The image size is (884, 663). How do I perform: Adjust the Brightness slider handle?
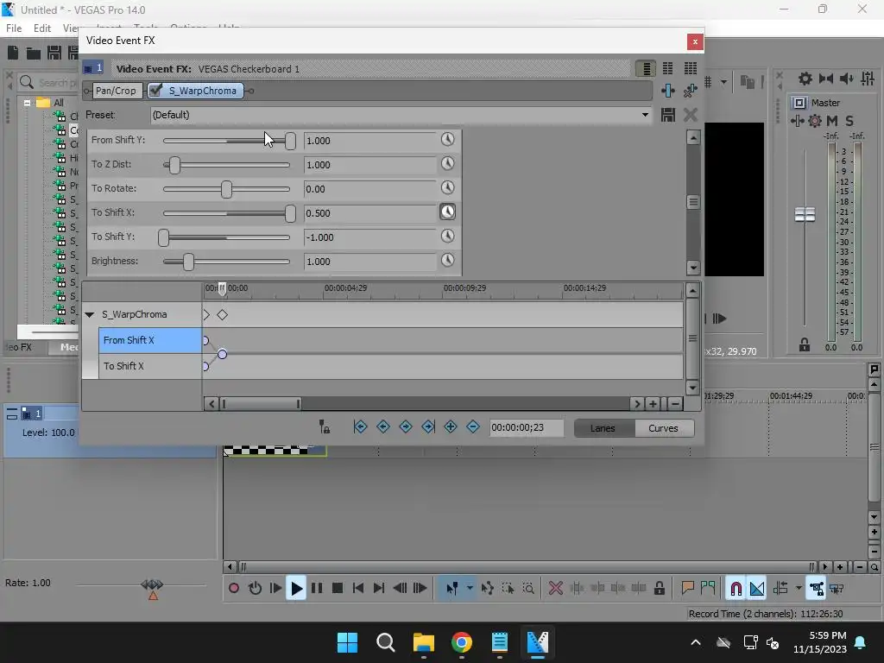pyautogui.click(x=188, y=262)
